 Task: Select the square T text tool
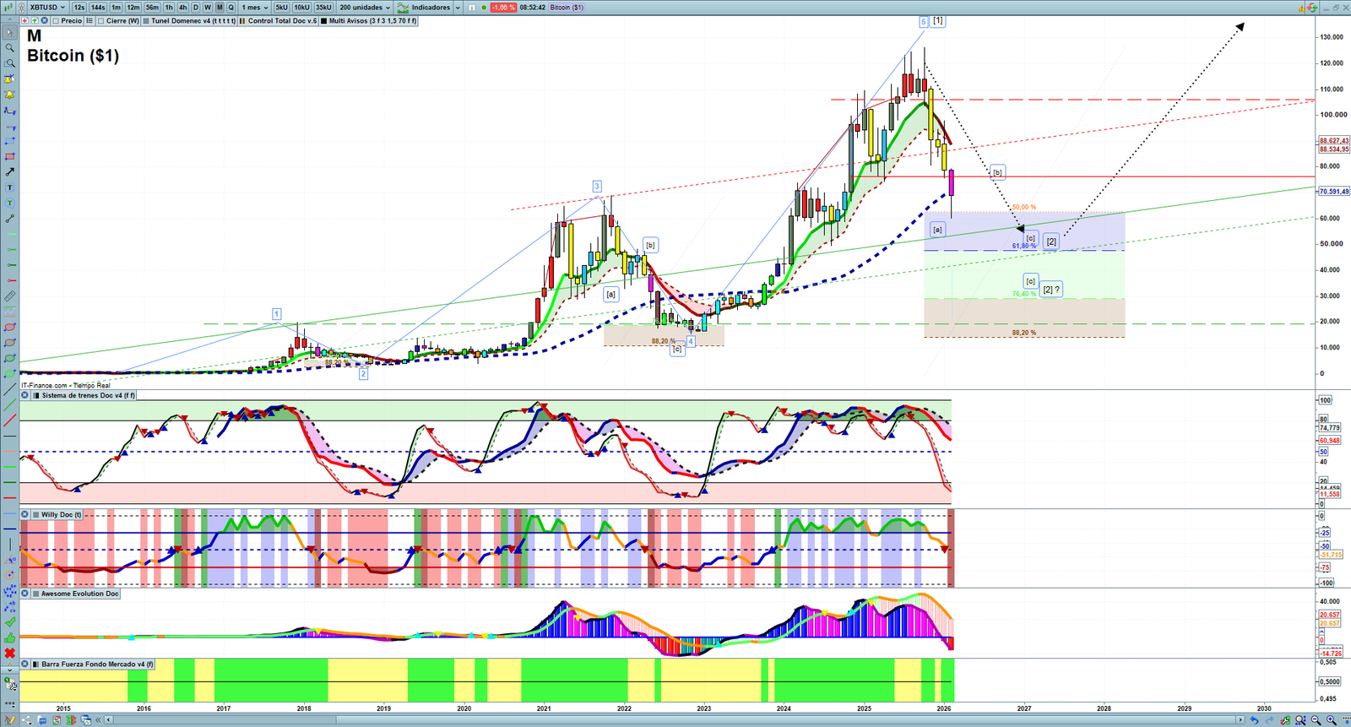(x=9, y=187)
